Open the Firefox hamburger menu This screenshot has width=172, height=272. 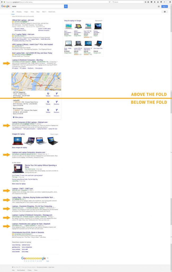click(170, 2)
